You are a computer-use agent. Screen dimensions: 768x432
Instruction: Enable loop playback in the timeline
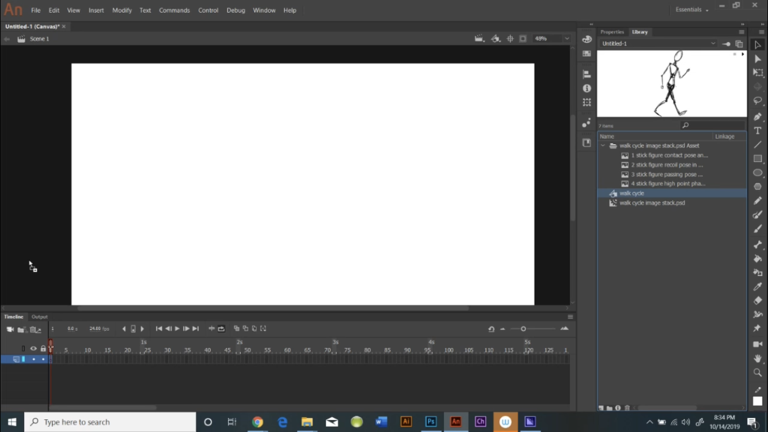(x=222, y=328)
